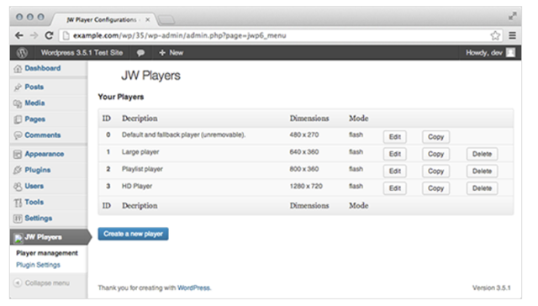This screenshot has width=538, height=306.
Task: Click the WordPress logo in admin bar
Action: pos(23,53)
